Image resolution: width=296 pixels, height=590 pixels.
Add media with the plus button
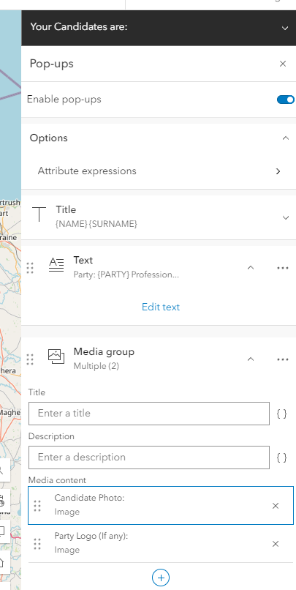pos(161,578)
